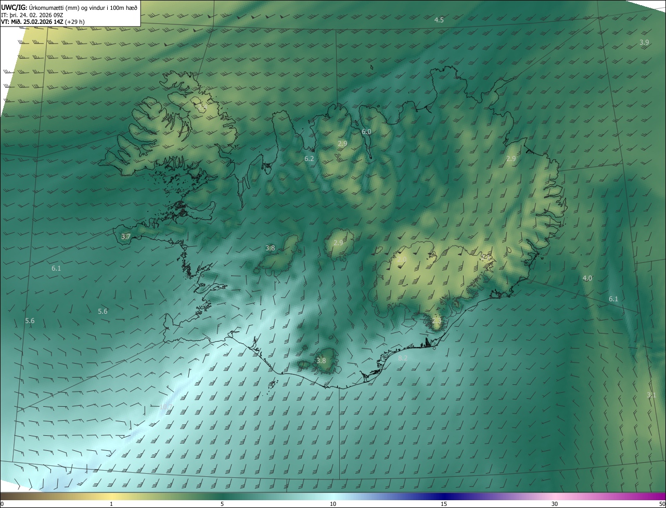Click the 30 tick on the colour scale
The height and width of the screenshot is (508, 666).
tap(555, 504)
